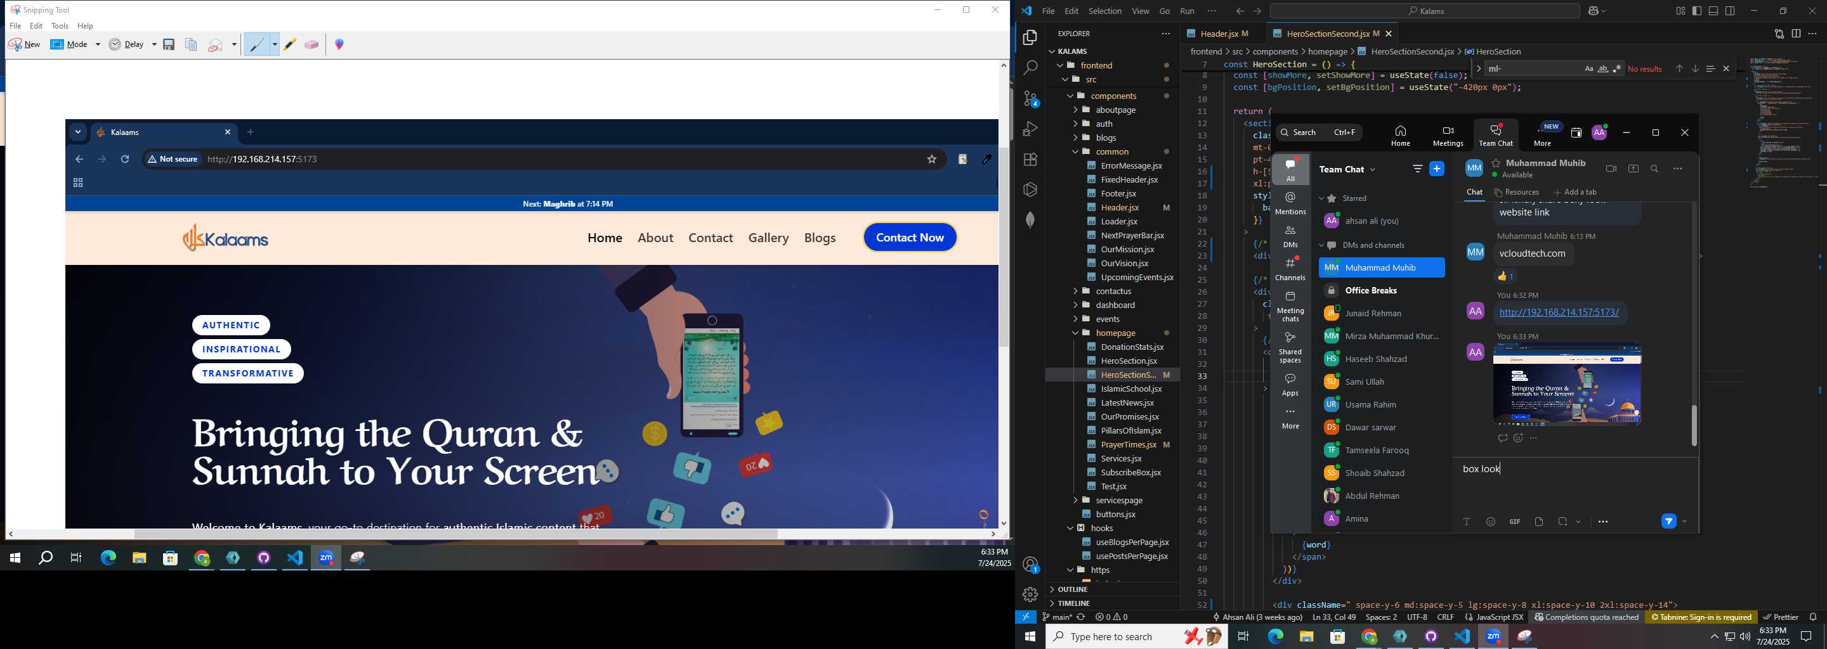Click the Copilot icon in VS Code title bar
Image resolution: width=1827 pixels, height=649 pixels.
pyautogui.click(x=1595, y=11)
